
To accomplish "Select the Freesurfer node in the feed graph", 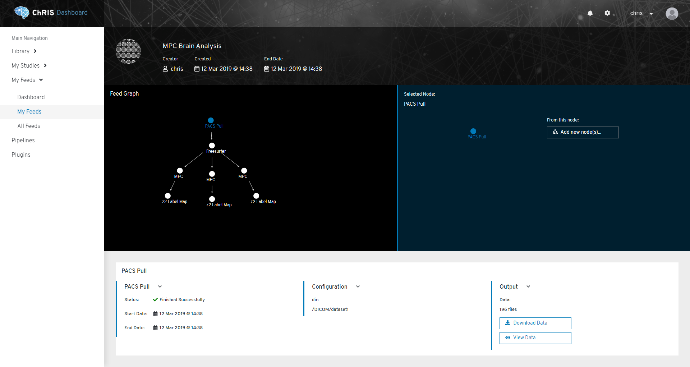I will point(212,145).
